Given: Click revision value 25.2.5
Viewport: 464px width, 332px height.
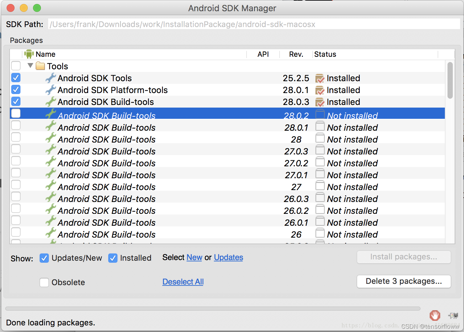Looking at the screenshot, I should 296,78.
